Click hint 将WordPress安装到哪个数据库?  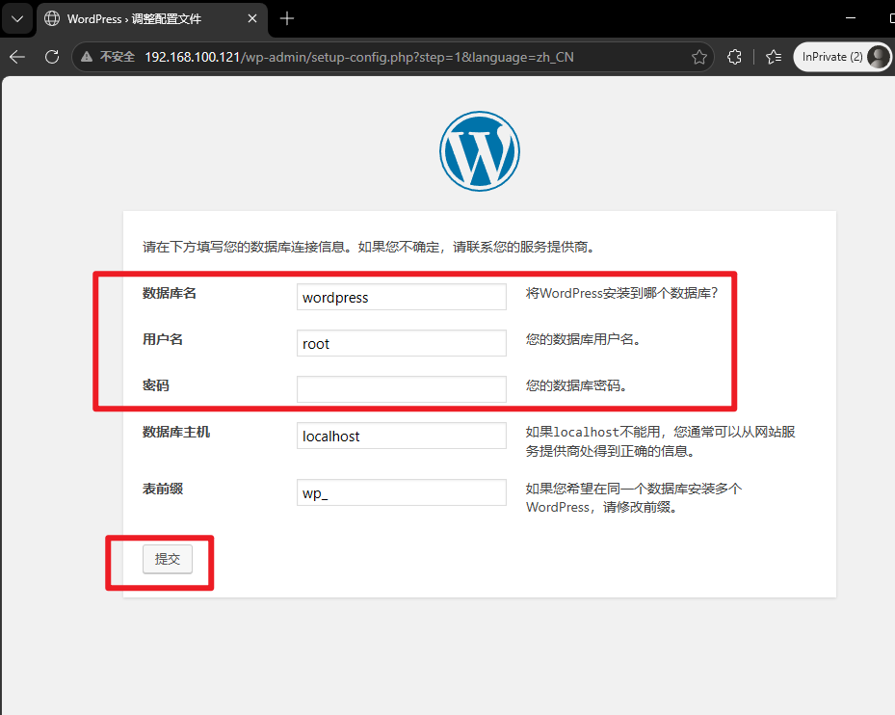[x=621, y=293]
